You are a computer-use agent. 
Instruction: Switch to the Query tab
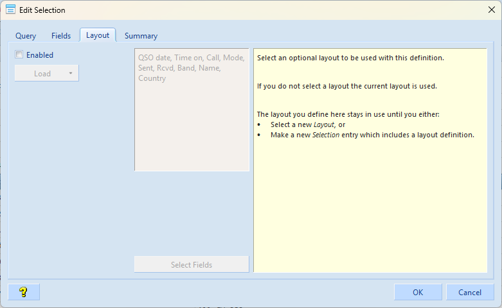[x=26, y=36]
